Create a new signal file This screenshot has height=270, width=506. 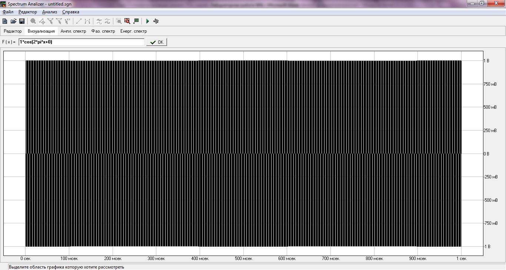tap(5, 21)
